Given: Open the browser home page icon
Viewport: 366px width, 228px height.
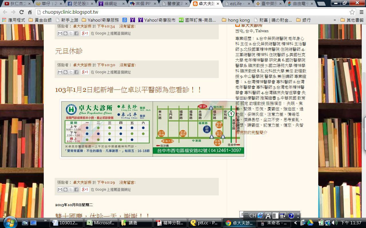Looking at the screenshot, I should [30, 12].
